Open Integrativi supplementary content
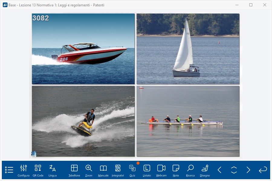Viewport: 272px width, 181px height. coord(118,170)
